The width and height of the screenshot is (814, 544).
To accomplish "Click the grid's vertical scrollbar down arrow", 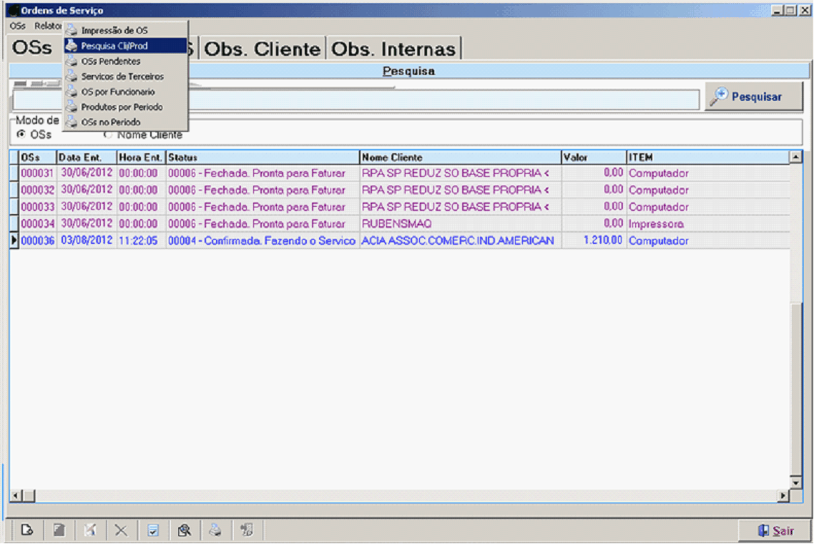I will click(795, 482).
